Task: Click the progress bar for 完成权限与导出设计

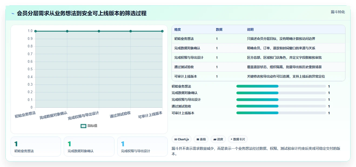Action: pos(281,100)
